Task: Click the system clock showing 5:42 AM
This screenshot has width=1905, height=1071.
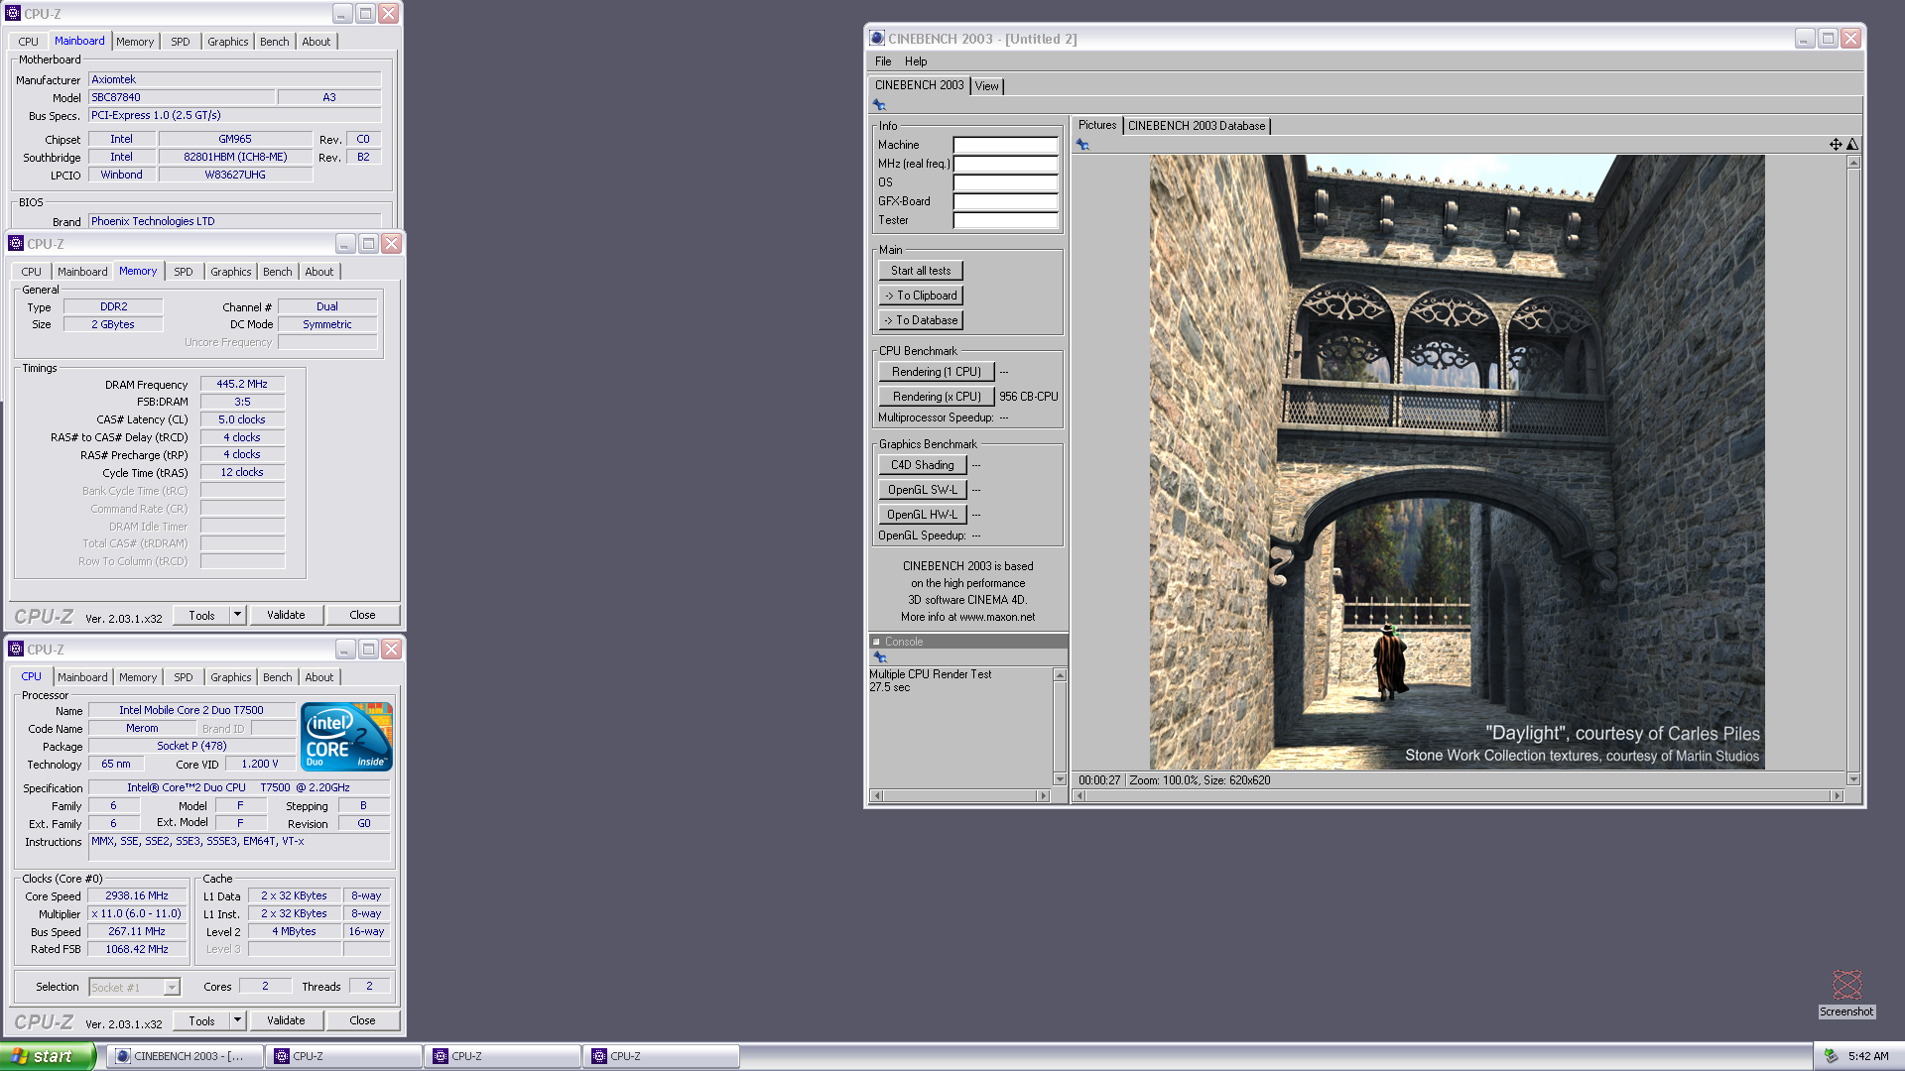Action: point(1868,1056)
